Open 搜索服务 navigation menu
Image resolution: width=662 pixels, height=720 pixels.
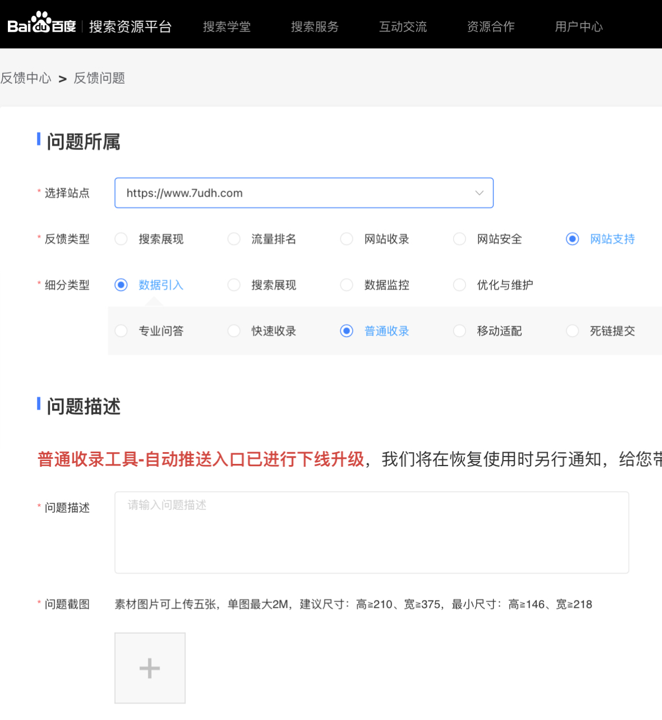(315, 27)
